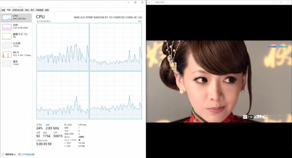Click the top-left CPU core graph
The image size is (292, 158).
click(x=63, y=47)
